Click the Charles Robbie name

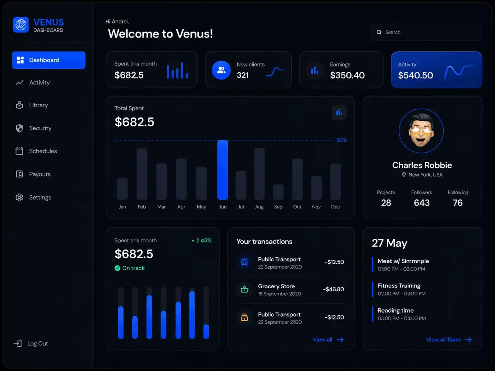[x=422, y=165]
